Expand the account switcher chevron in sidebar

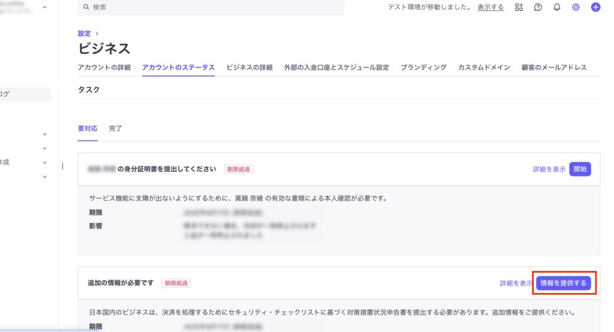pyautogui.click(x=44, y=7)
